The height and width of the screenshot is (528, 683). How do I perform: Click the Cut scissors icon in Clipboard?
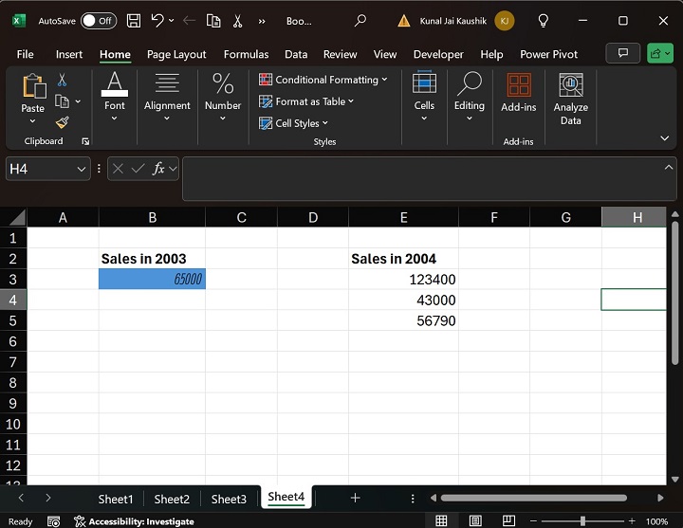(x=63, y=81)
